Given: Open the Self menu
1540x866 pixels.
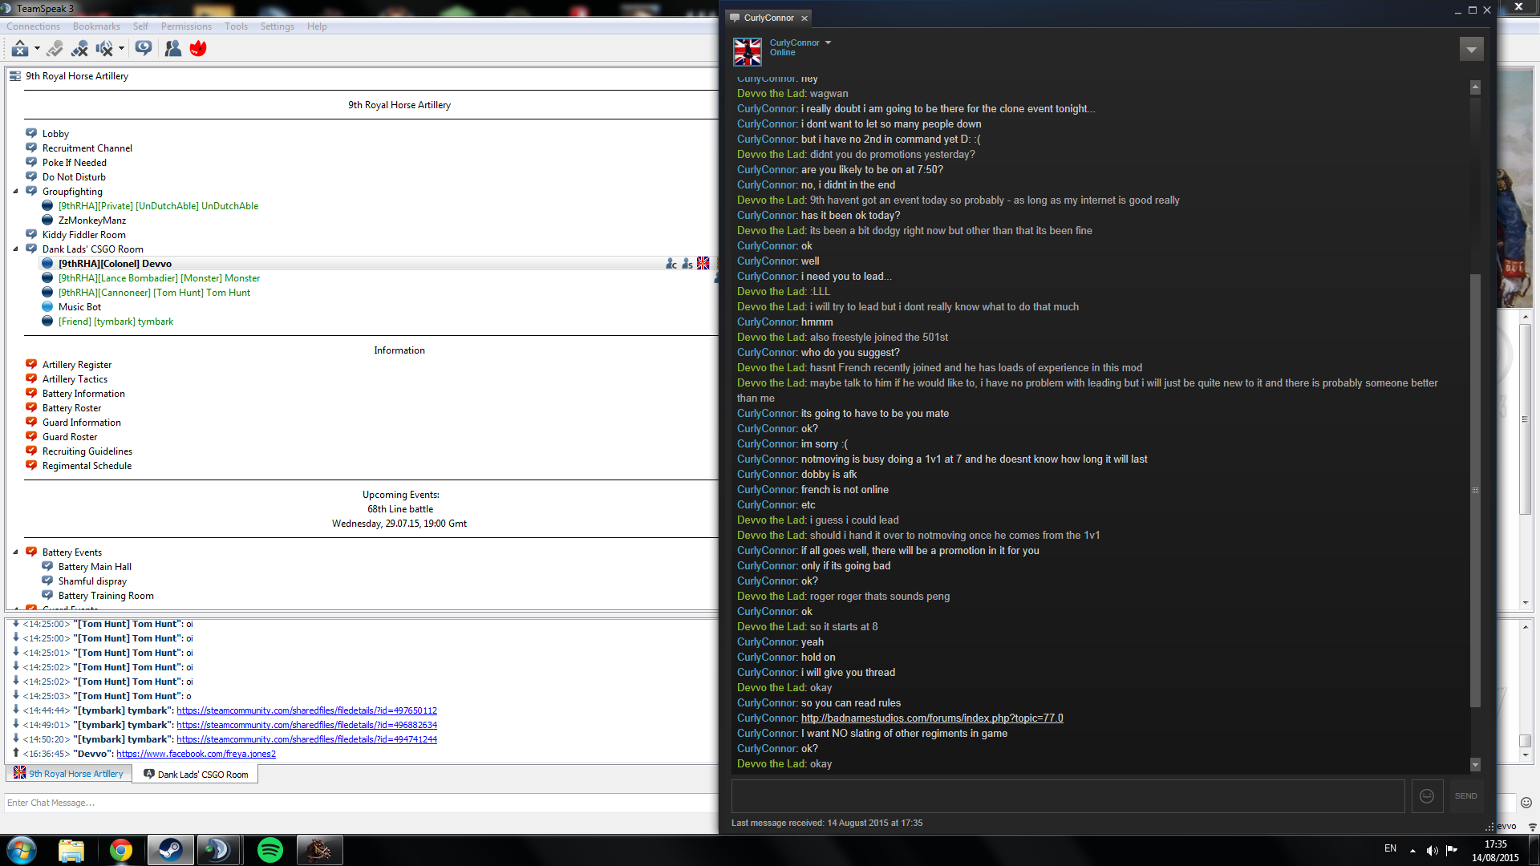Looking at the screenshot, I should tap(140, 26).
